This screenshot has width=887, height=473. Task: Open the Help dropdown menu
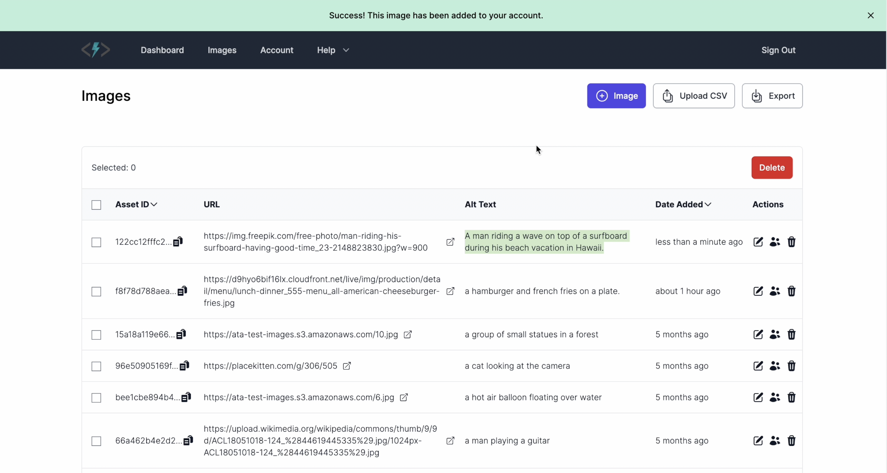coord(332,50)
